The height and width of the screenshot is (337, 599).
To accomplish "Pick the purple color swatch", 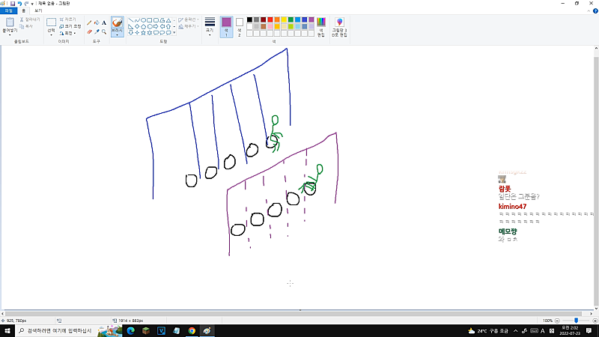I will [x=311, y=20].
